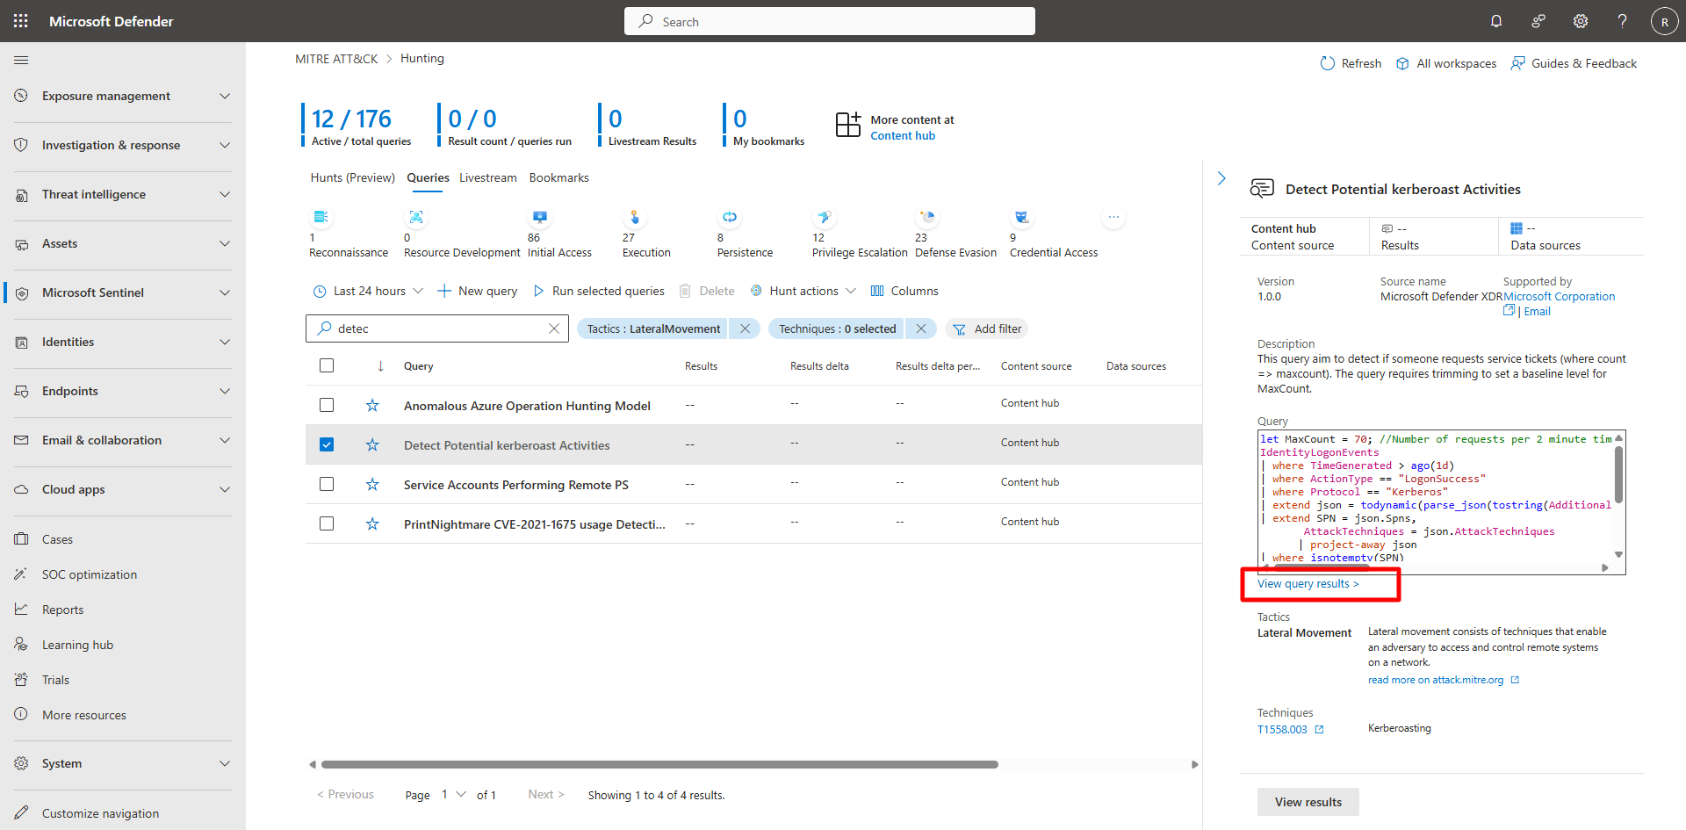1686x830 pixels.
Task: Click the Add filter button
Action: click(987, 328)
